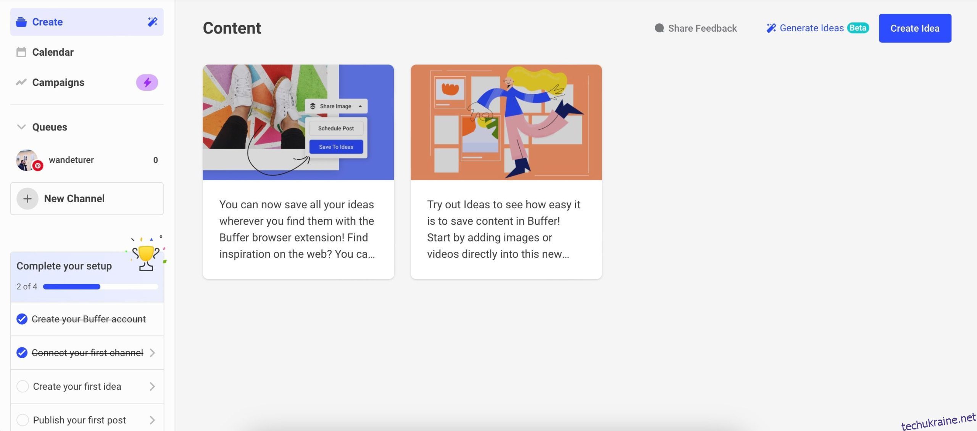This screenshot has width=977, height=431.
Task: Click the magic wand icon beside Create
Action: tap(153, 22)
